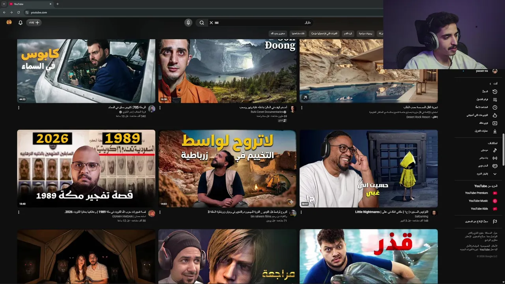Expand 'إظهار المزيد' show more chevron
Image resolution: width=505 pixels, height=284 pixels.
pos(495,174)
